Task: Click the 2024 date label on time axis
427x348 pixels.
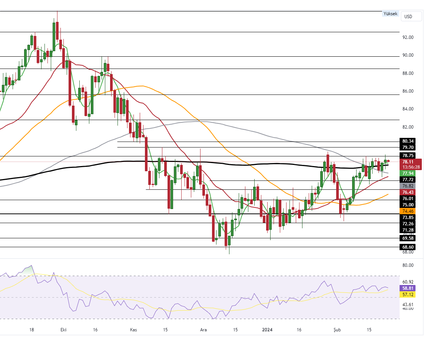Action: tap(267, 330)
